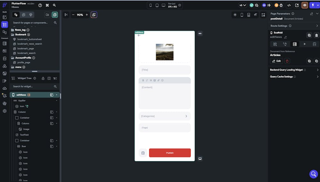Click the Search for pages or components field
Screen dimensions: 320x182
(x=35, y=23)
